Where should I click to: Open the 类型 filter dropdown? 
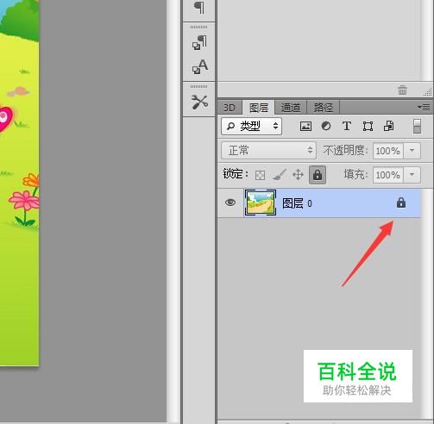[x=251, y=126]
